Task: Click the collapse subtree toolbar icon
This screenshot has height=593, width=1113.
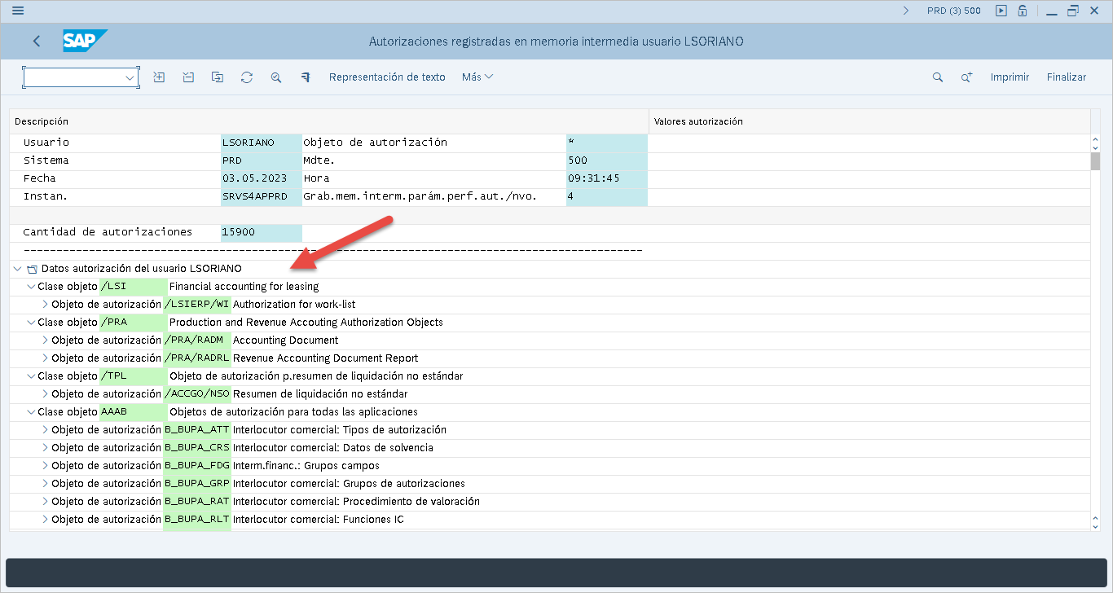Action: coord(188,77)
